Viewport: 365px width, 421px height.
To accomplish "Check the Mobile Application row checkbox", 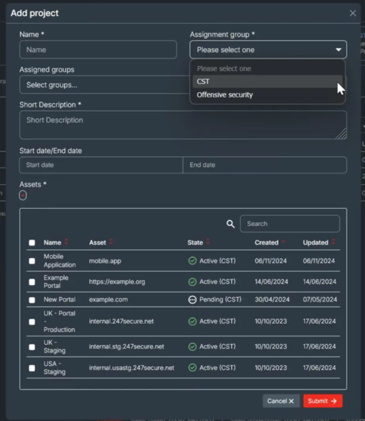I will pos(32,261).
